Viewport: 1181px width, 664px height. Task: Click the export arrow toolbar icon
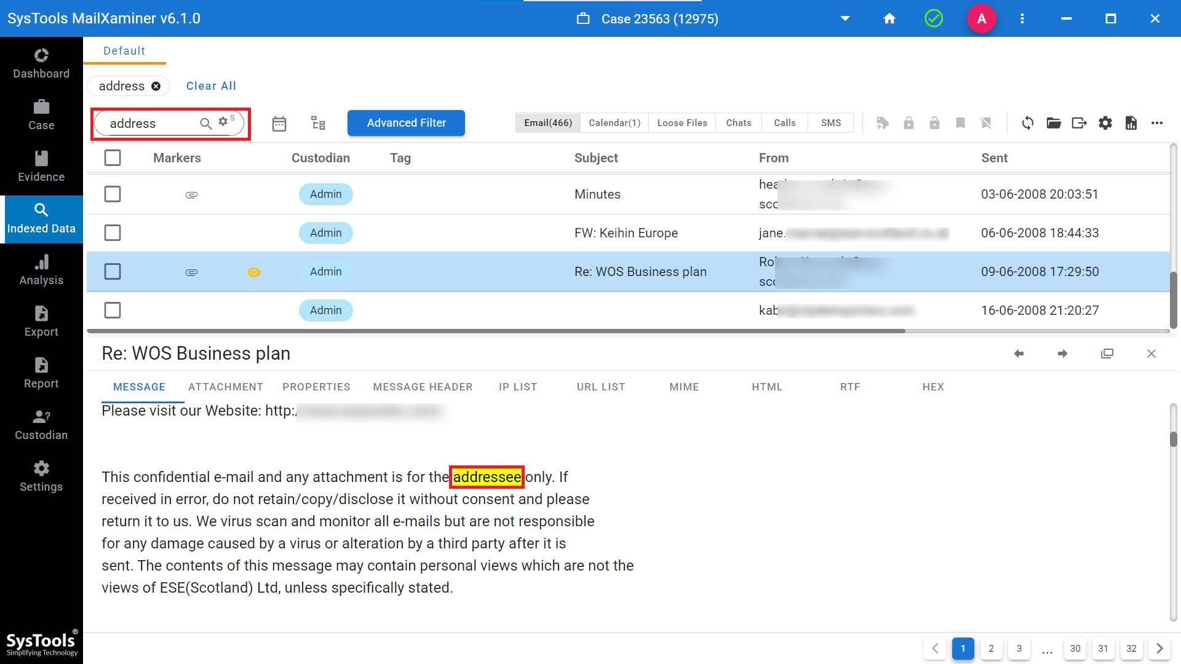pos(1080,123)
